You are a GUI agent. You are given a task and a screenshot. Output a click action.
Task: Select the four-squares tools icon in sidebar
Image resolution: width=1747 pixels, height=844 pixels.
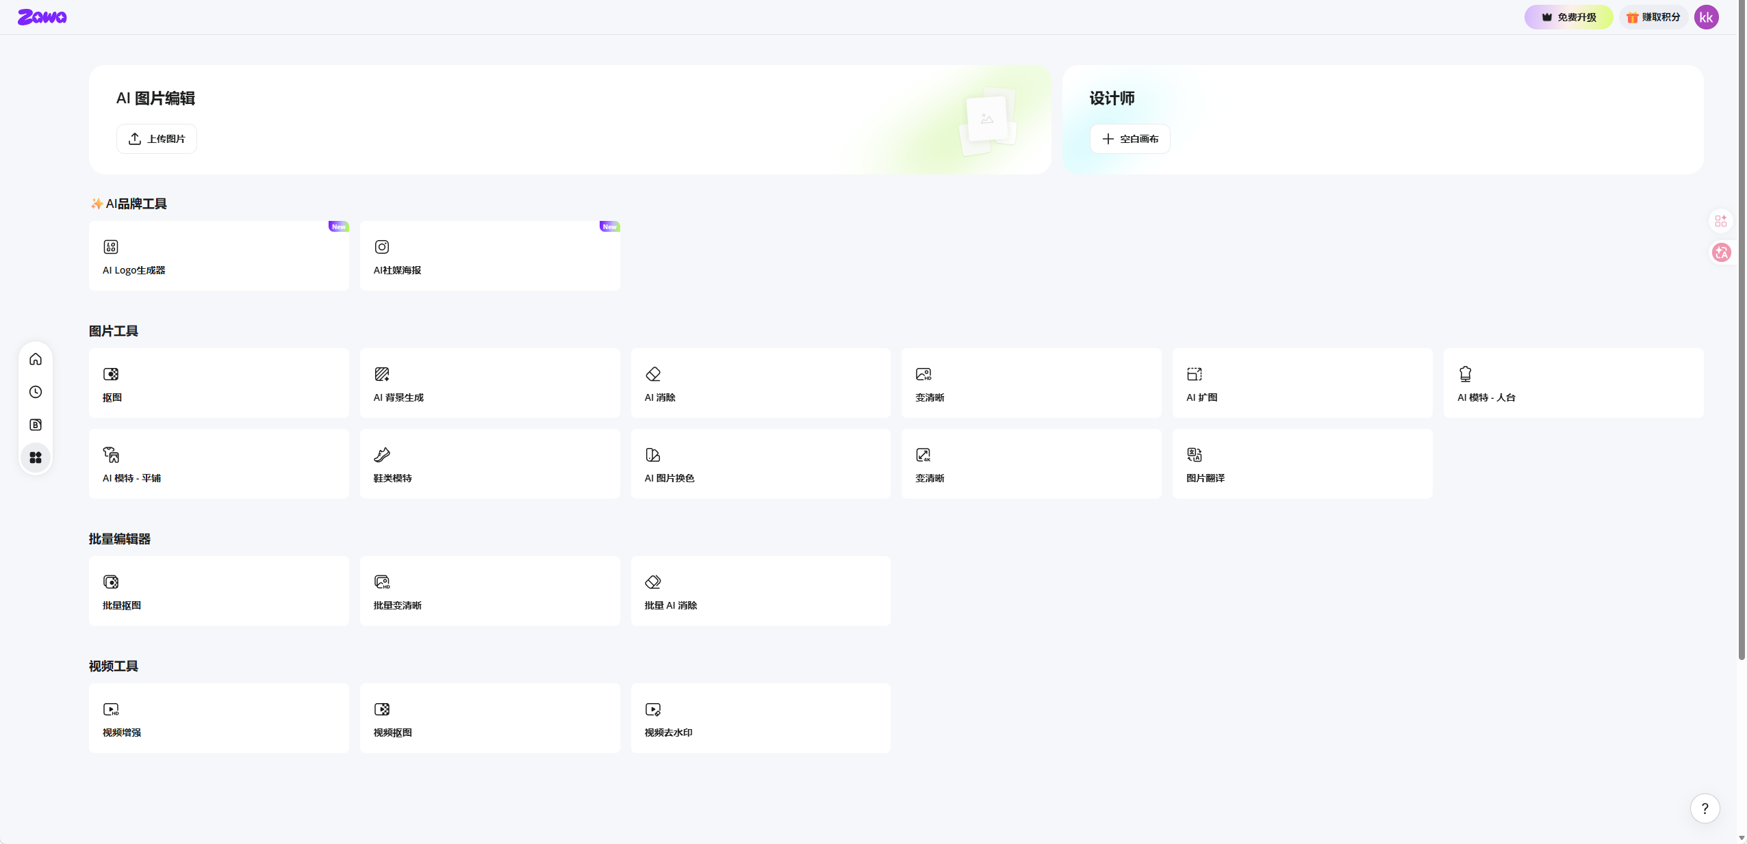pyautogui.click(x=36, y=458)
